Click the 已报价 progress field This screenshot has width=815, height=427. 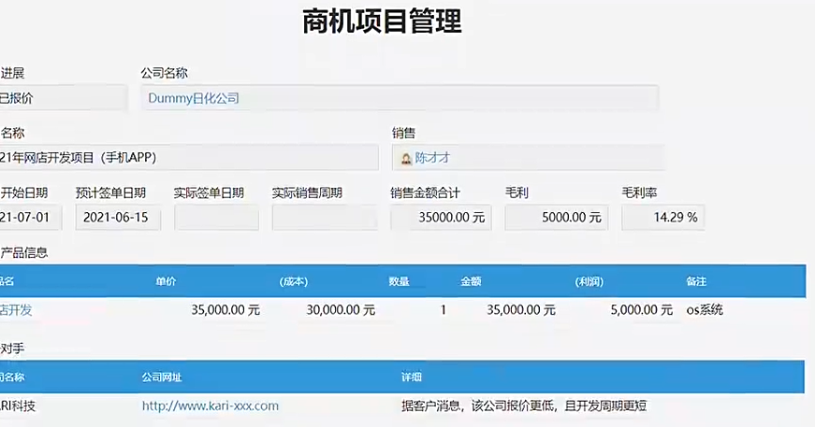(61, 98)
